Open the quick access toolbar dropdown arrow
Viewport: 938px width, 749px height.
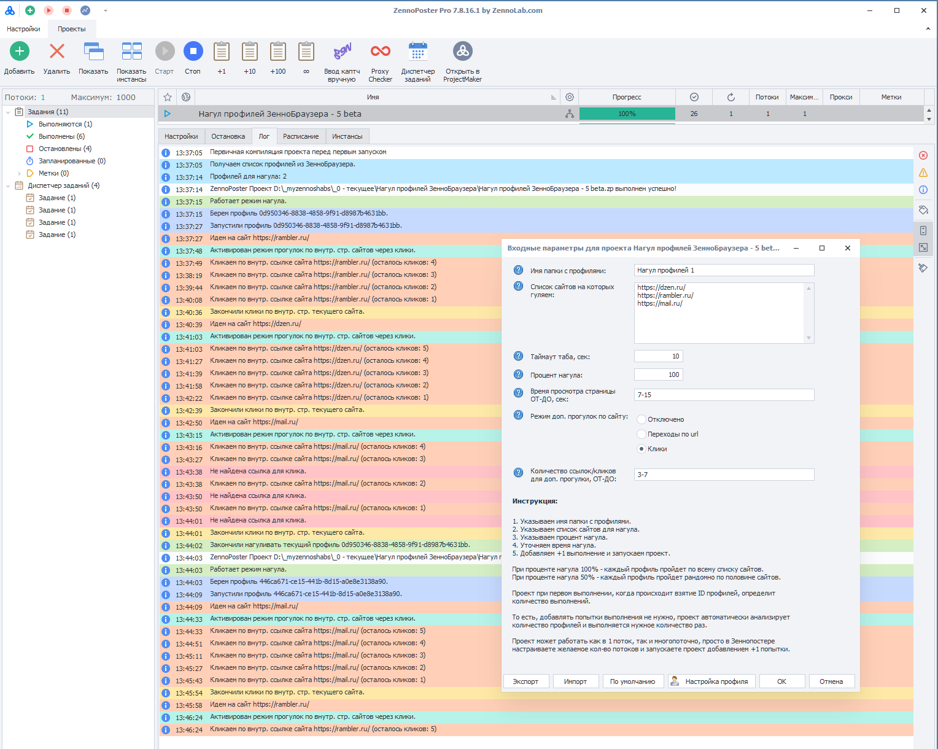(x=105, y=10)
